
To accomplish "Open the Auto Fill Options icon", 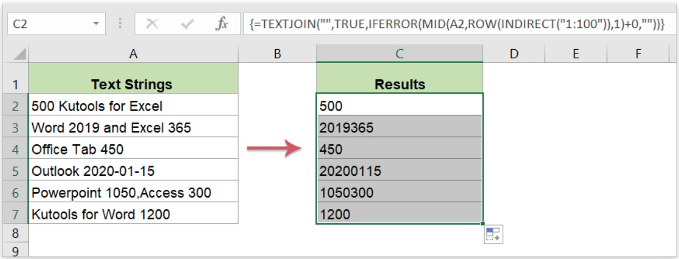I will [x=493, y=234].
